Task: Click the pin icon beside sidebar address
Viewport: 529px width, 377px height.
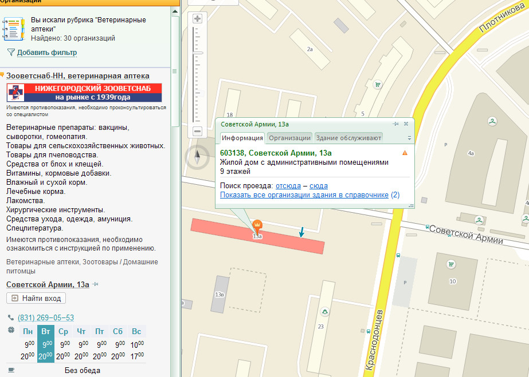Action: [x=95, y=285]
